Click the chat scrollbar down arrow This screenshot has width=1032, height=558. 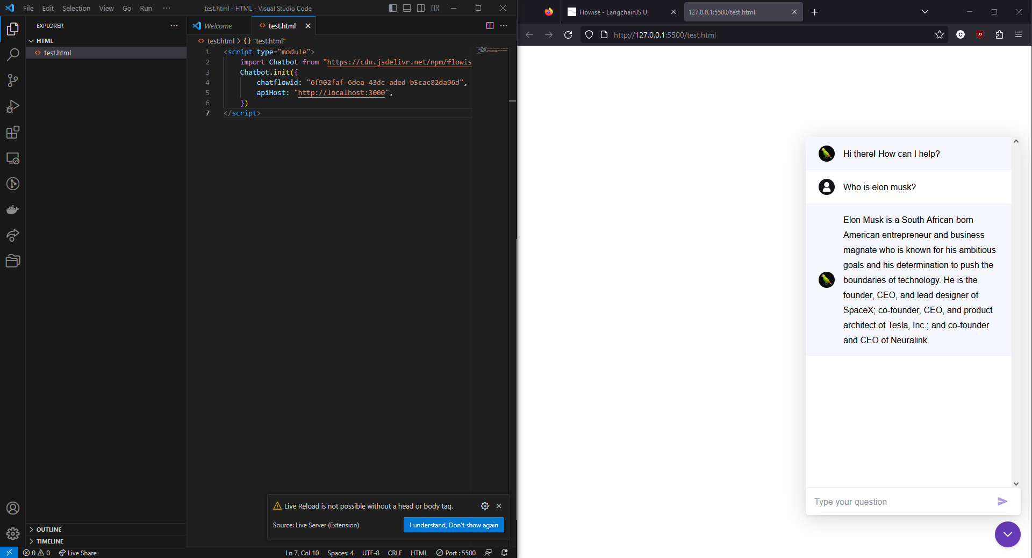click(1016, 483)
